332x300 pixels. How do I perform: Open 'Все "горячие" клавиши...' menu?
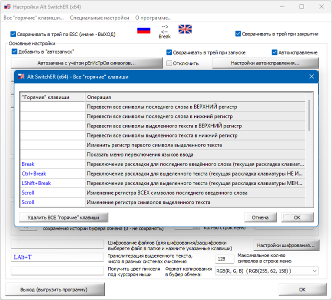(x=33, y=18)
